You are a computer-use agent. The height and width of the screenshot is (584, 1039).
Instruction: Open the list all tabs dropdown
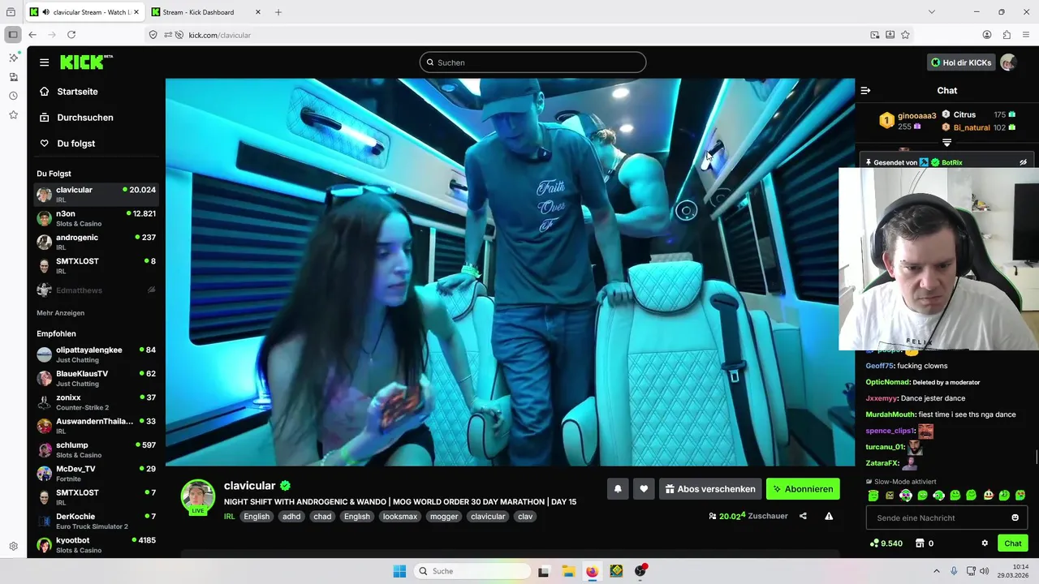tap(932, 12)
